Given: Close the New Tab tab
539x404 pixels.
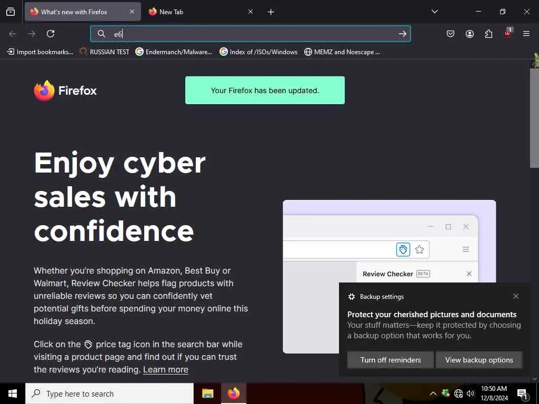Looking at the screenshot, I should pos(251,12).
